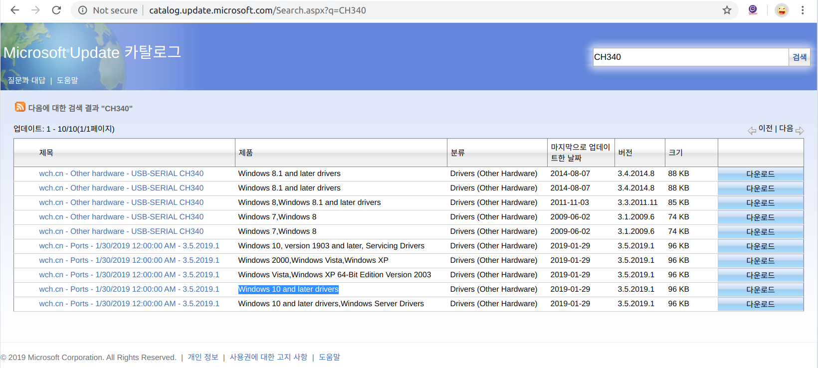Sort by the 분류 column header

[x=457, y=153]
